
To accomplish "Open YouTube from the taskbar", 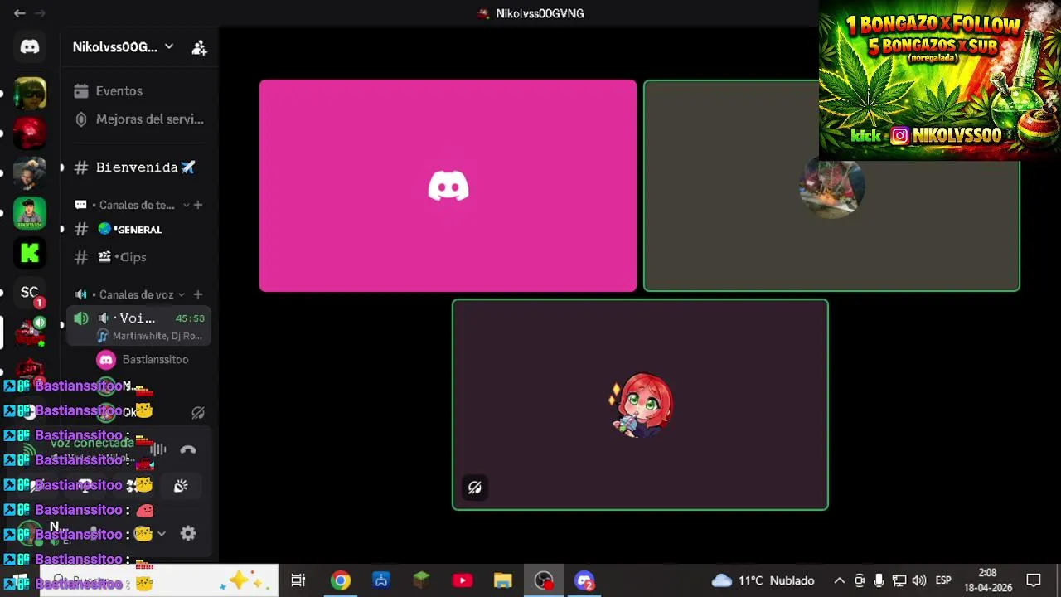I will click(x=462, y=580).
